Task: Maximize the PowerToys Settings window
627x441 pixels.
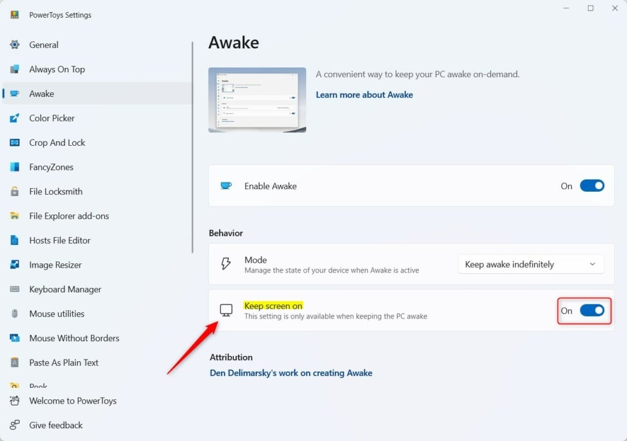Action: [x=591, y=8]
